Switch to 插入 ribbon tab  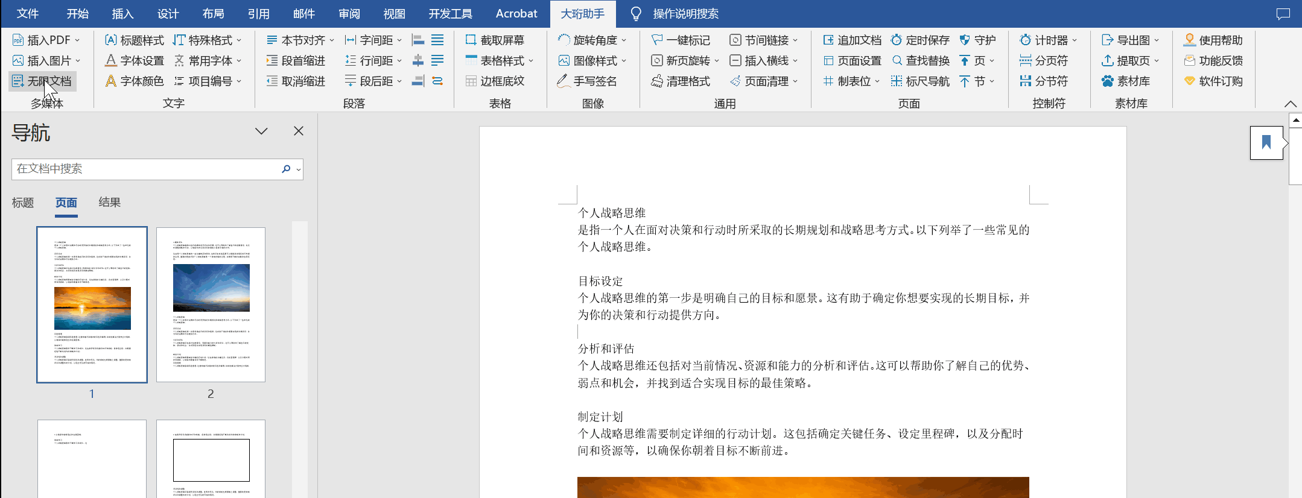click(x=123, y=14)
